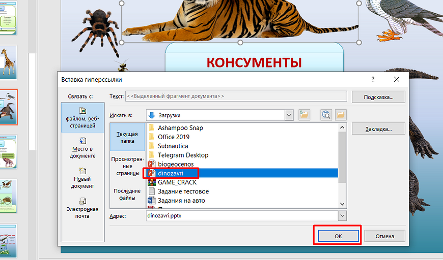This screenshot has width=443, height=260.
Task: Click the help question mark icon
Action: point(373,79)
